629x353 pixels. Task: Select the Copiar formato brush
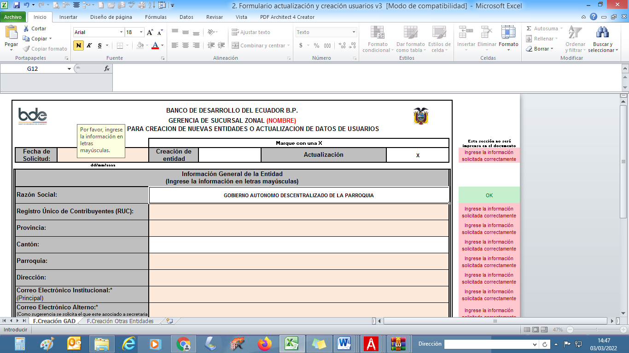(27, 49)
